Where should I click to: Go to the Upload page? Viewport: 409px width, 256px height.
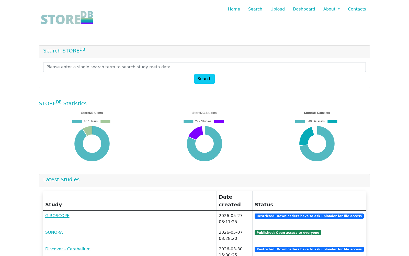278,9
